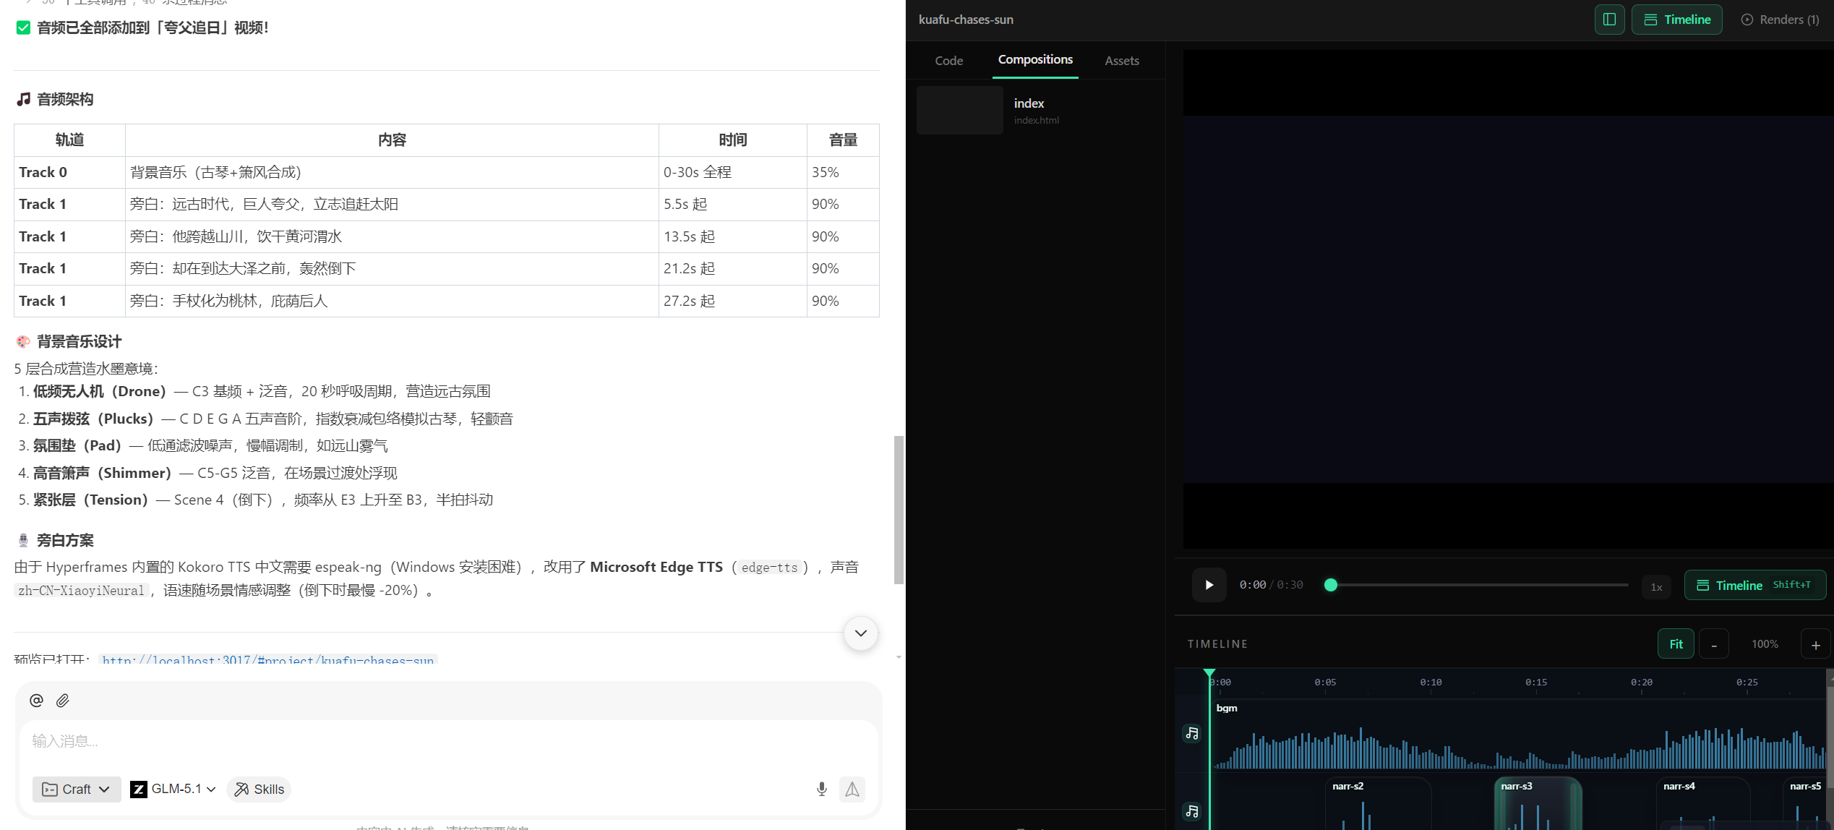Open the Skills button
The height and width of the screenshot is (830, 1834).
tap(259, 789)
